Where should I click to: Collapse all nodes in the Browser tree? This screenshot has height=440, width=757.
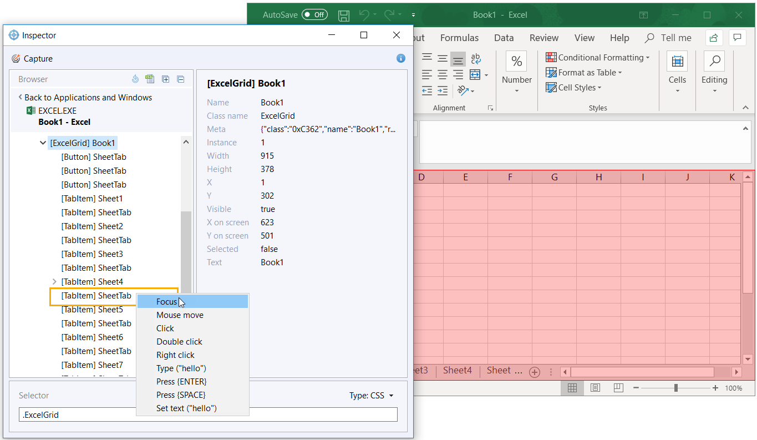coord(181,79)
